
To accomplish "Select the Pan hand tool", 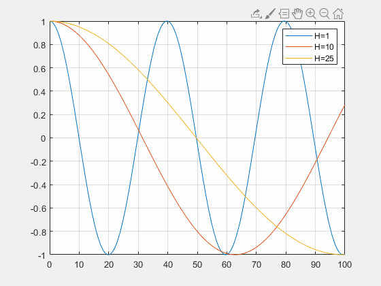I will click(297, 14).
